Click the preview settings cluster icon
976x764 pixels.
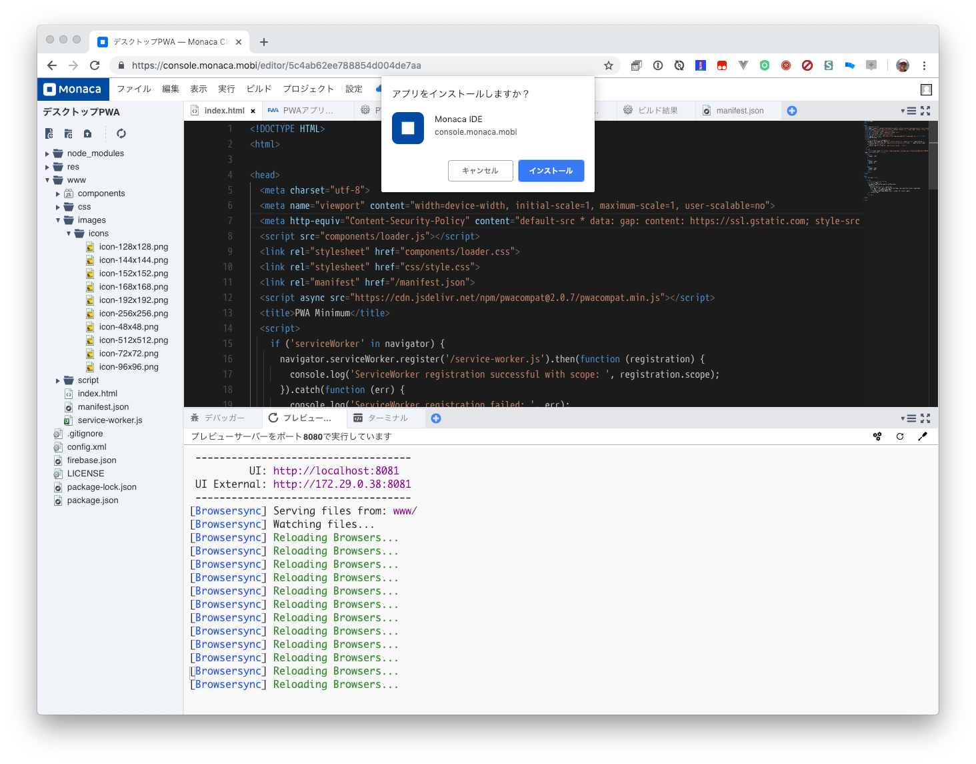click(x=877, y=436)
